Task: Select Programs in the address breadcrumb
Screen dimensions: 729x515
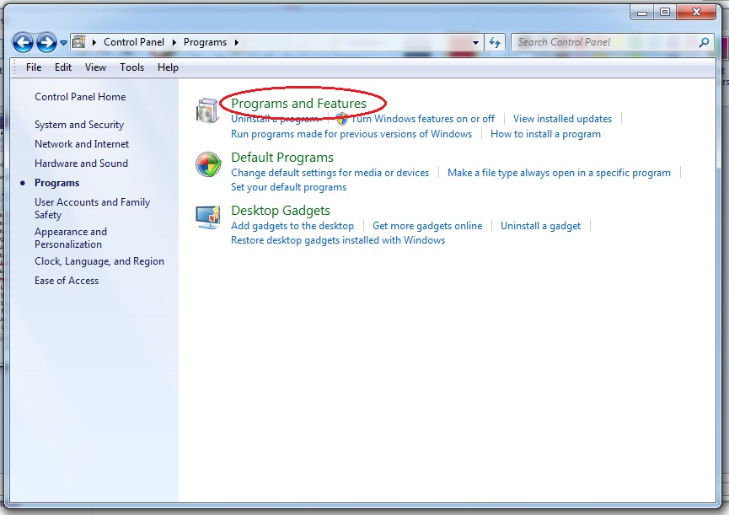Action: [x=205, y=42]
